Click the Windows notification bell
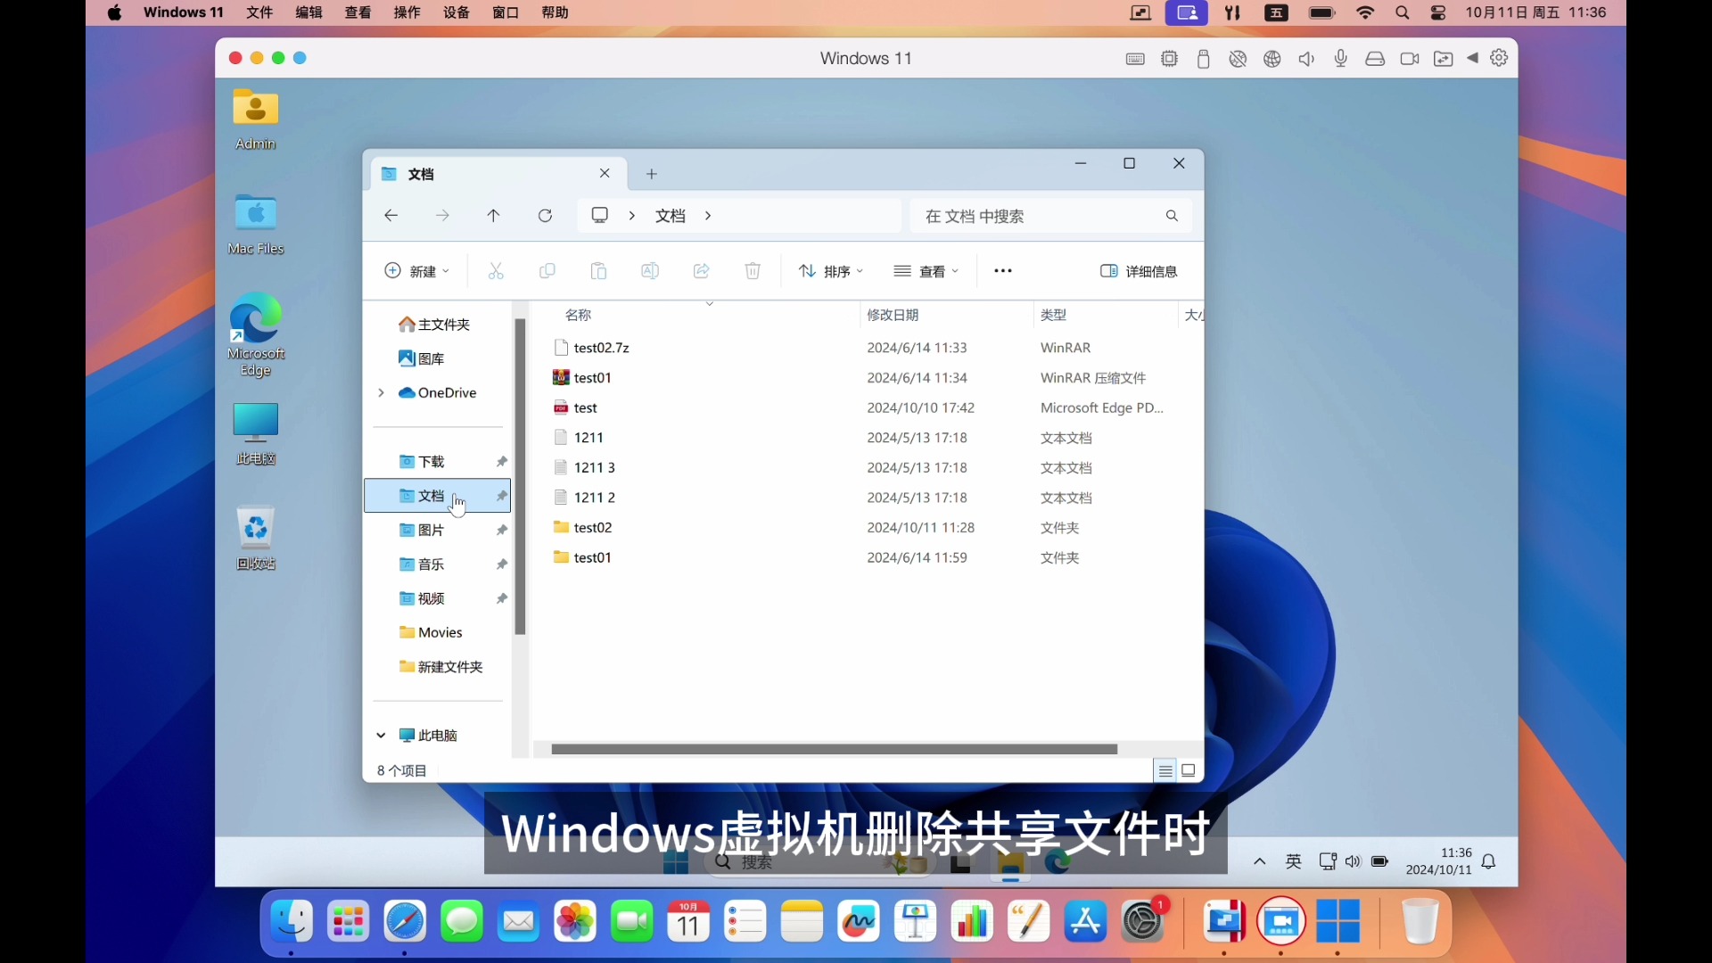The width and height of the screenshot is (1712, 963). (1488, 861)
